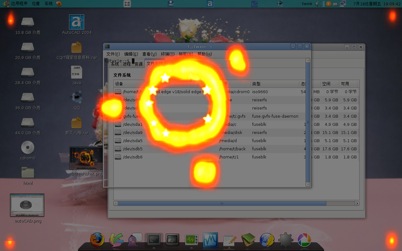The height and width of the screenshot is (251, 402).
Task: Click the clock showing 19:09:42
Action: (392, 4)
